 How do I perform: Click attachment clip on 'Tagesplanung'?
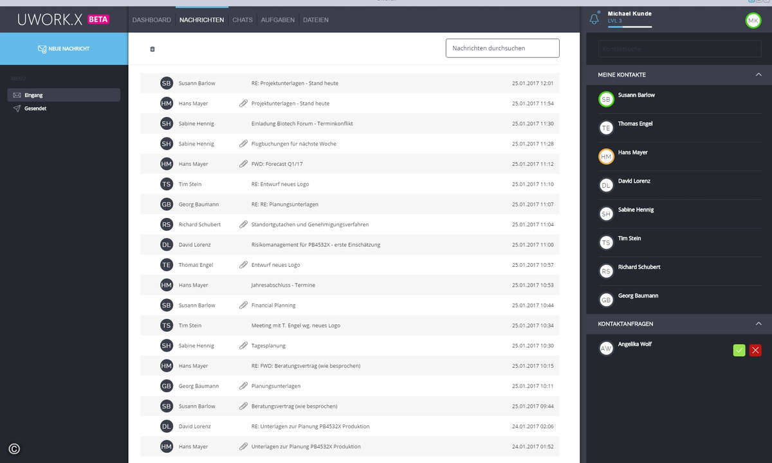(243, 345)
